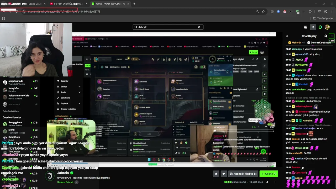Open the Chrome extensions puzzle icon
This screenshot has width=336, height=189.
310,12
